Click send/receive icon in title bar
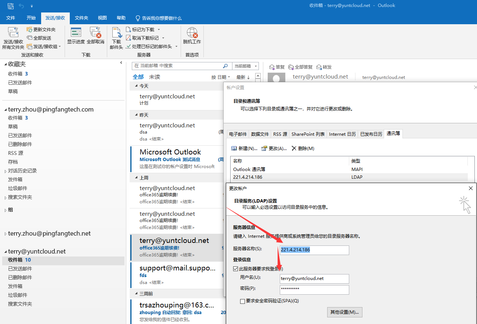477x324 pixels. [11, 6]
